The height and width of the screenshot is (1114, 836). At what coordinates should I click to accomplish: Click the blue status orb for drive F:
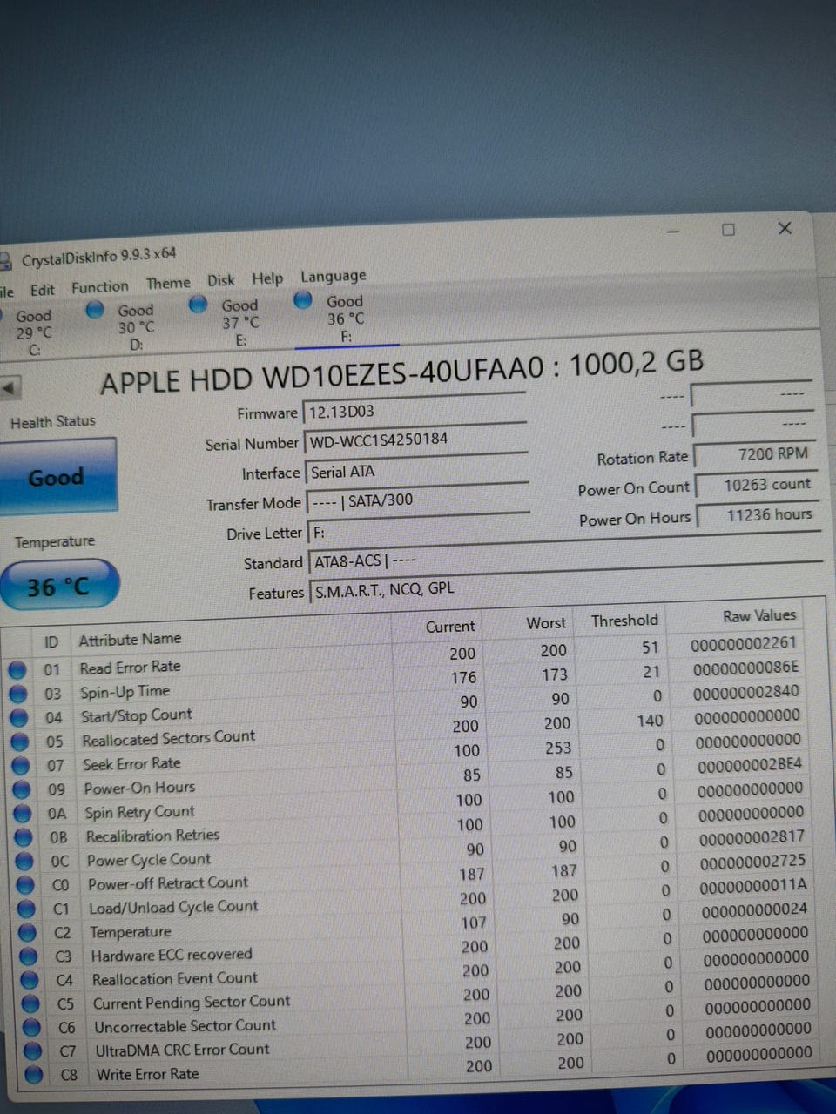[x=302, y=299]
